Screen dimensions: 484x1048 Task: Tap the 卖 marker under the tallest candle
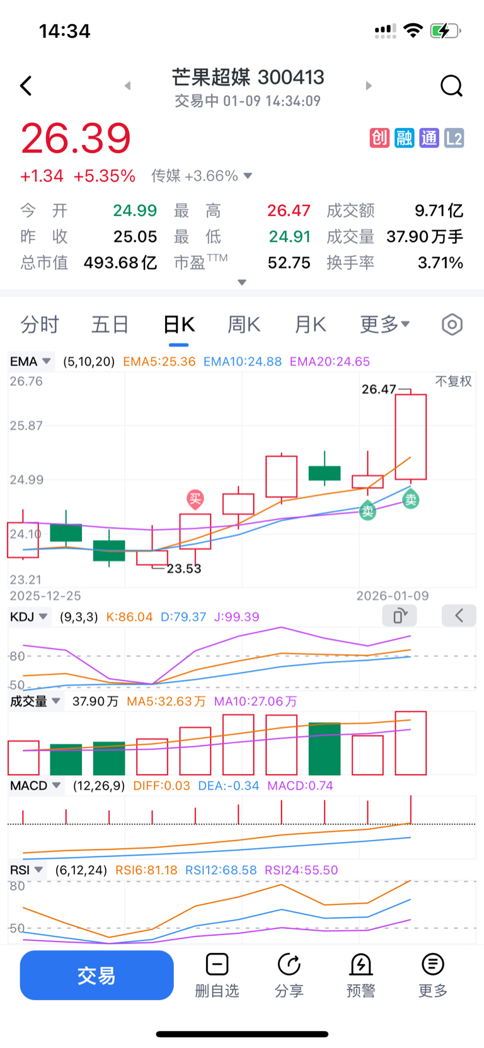[411, 500]
